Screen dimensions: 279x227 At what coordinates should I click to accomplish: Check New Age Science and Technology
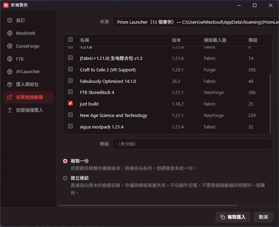[x=71, y=115]
